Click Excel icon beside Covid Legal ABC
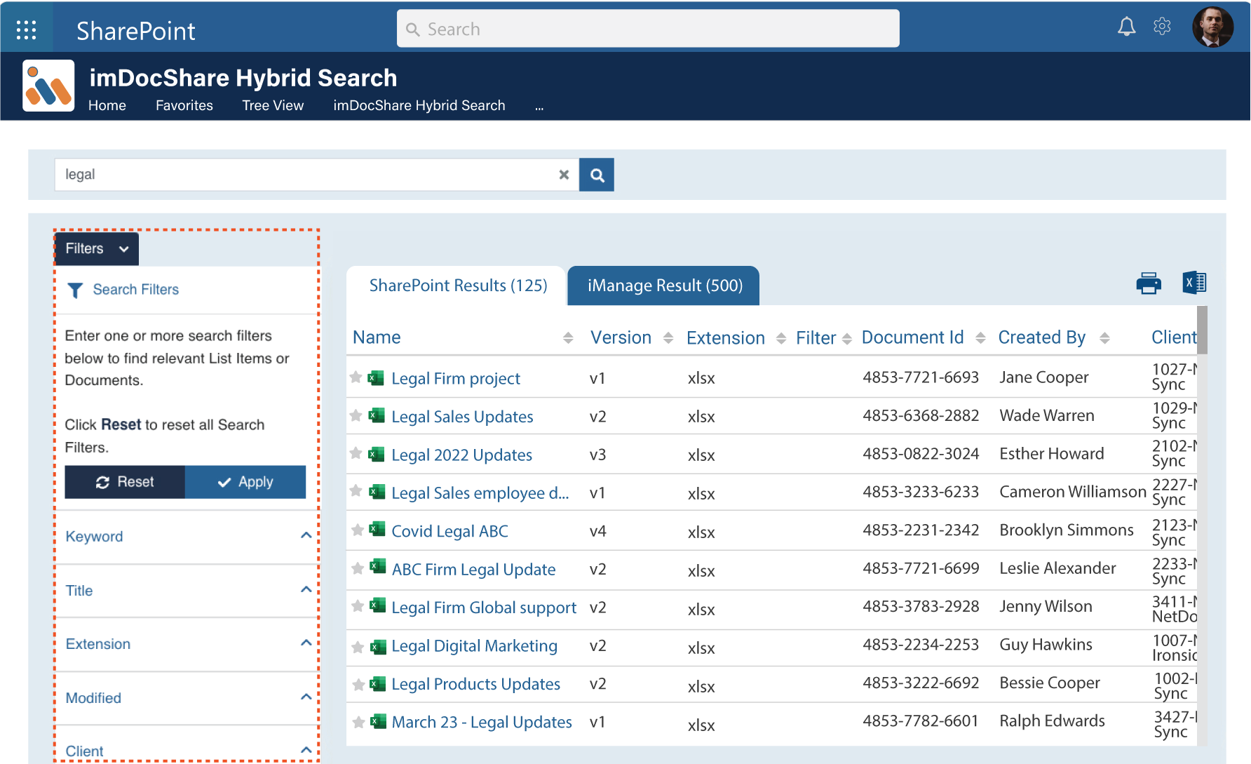This screenshot has height=764, width=1251. 377,529
